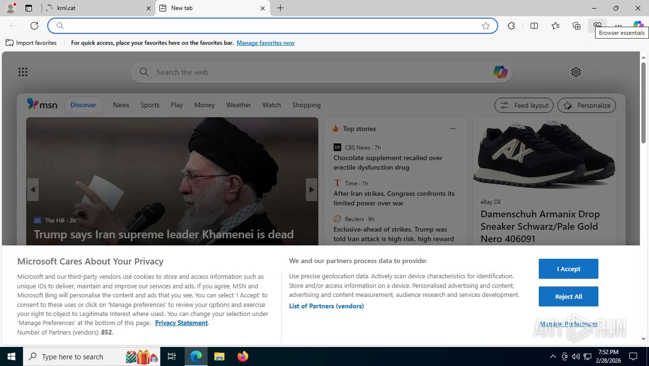Open Edge Settings and more menu
649x366 pixels.
[x=618, y=26]
